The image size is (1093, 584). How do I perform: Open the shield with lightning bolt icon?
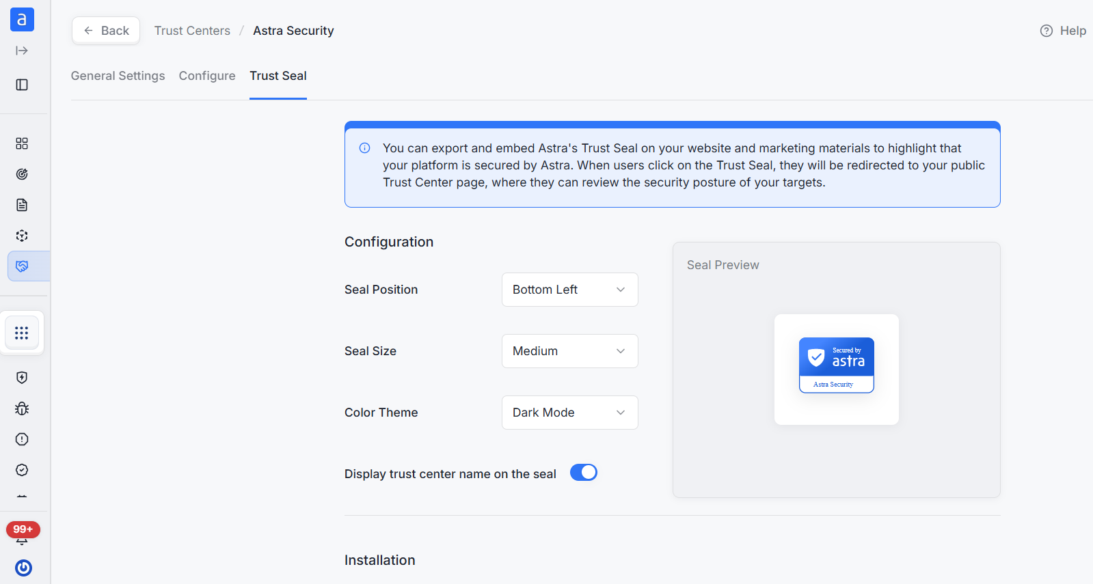(22, 378)
